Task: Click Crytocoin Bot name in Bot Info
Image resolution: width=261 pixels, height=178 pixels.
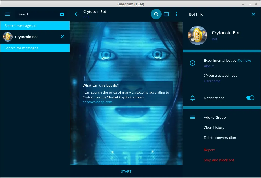Action: [226, 33]
